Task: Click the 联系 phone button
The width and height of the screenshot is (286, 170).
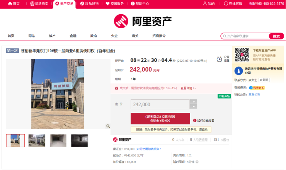Action: click(264, 80)
